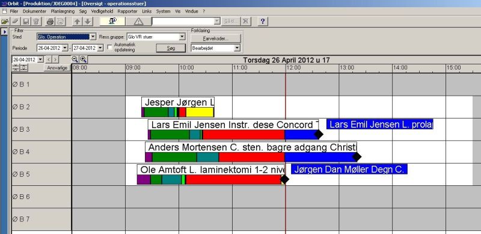Go to next day arrow
This screenshot has width=481, height=234.
pyautogui.click(x=55, y=60)
